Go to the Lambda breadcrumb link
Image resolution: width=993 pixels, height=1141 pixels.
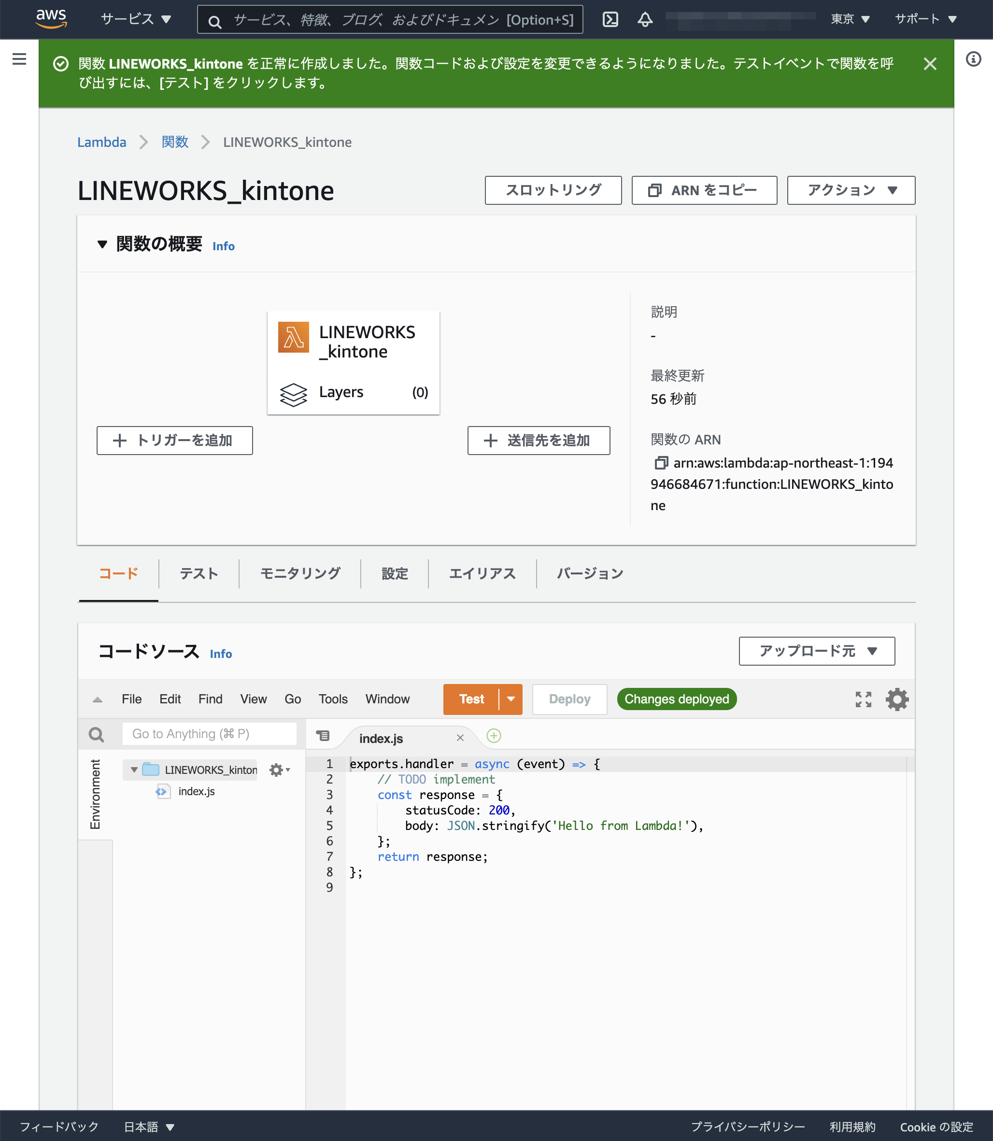(101, 143)
